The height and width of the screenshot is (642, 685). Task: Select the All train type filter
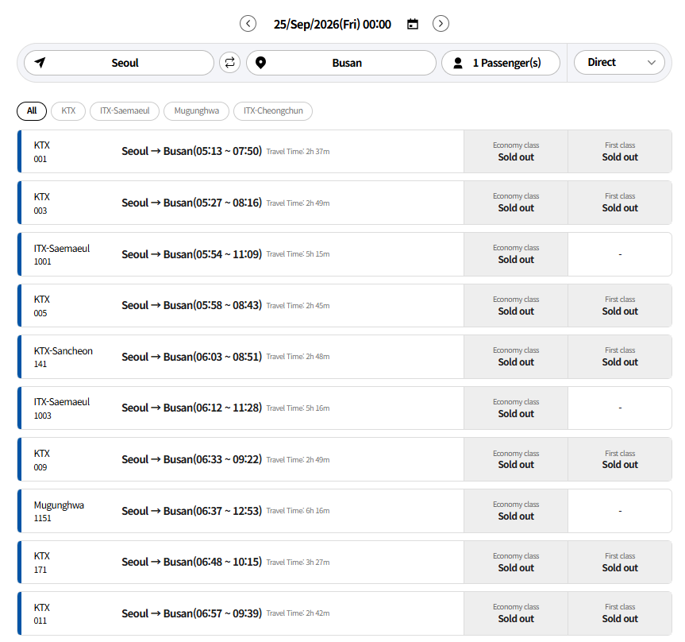point(32,110)
